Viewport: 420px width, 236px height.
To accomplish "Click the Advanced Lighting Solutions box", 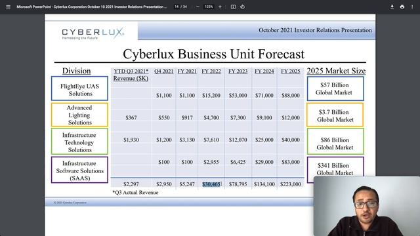I will tap(79, 115).
